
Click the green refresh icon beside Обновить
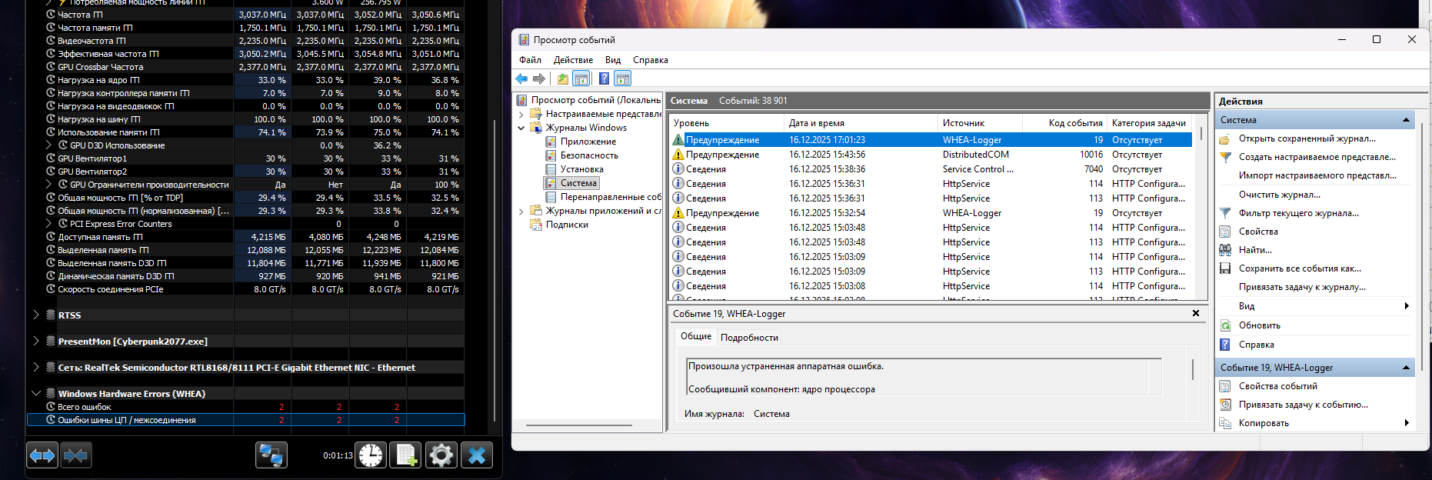pos(1225,325)
